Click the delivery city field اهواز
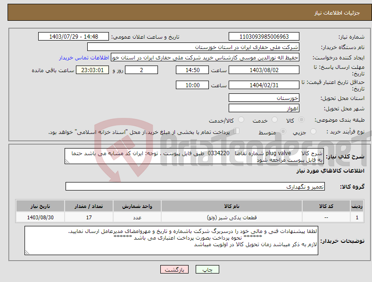 click(264, 108)
